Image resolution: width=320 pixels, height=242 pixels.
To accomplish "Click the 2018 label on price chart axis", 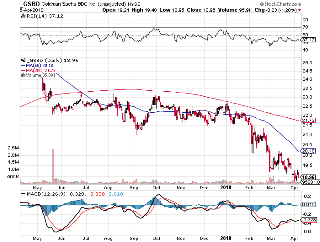I will [x=226, y=187].
